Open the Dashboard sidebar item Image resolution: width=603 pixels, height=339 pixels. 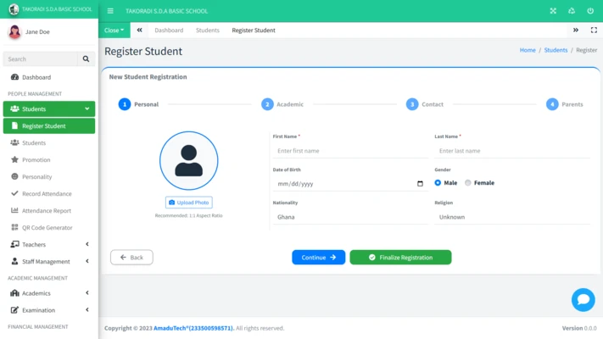pyautogui.click(x=49, y=77)
